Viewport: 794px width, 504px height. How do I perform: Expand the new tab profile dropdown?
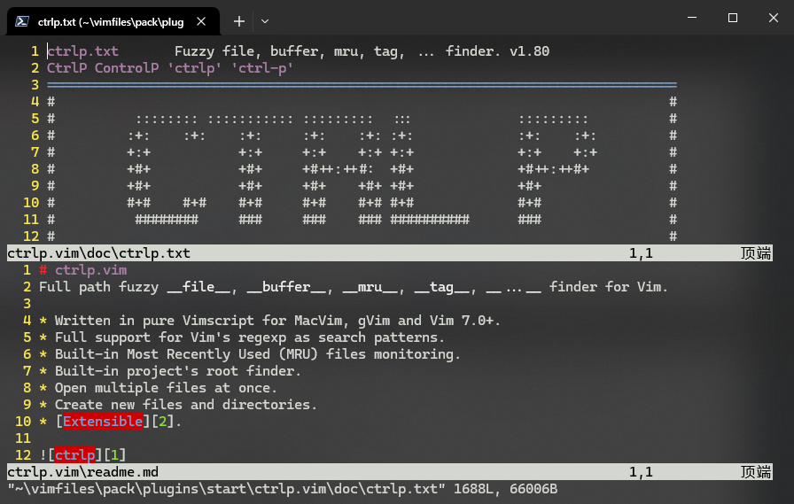coord(265,21)
